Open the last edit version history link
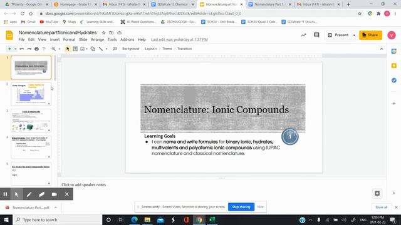This screenshot has width=401, height=225. [179, 39]
